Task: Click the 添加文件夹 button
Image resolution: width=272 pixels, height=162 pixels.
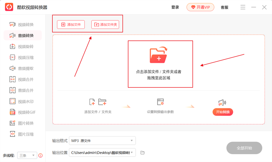Action: point(105,24)
